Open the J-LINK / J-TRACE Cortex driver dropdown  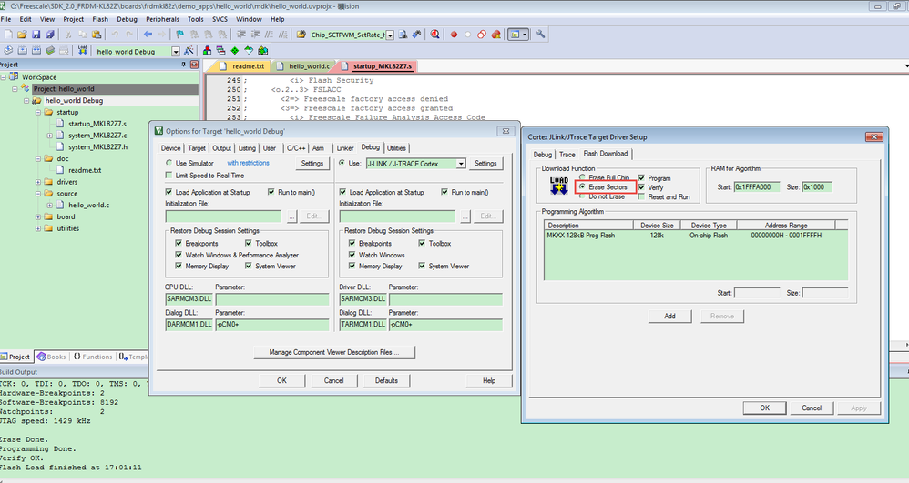[x=461, y=164]
